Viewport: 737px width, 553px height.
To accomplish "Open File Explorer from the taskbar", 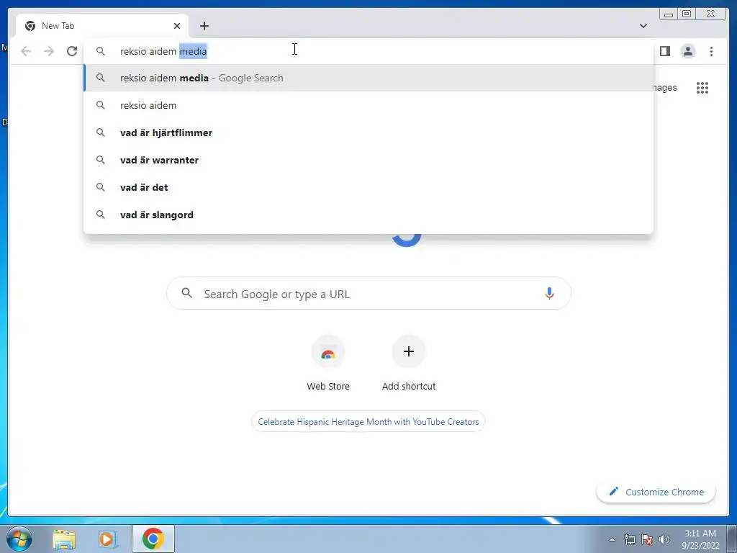I will coord(64,539).
